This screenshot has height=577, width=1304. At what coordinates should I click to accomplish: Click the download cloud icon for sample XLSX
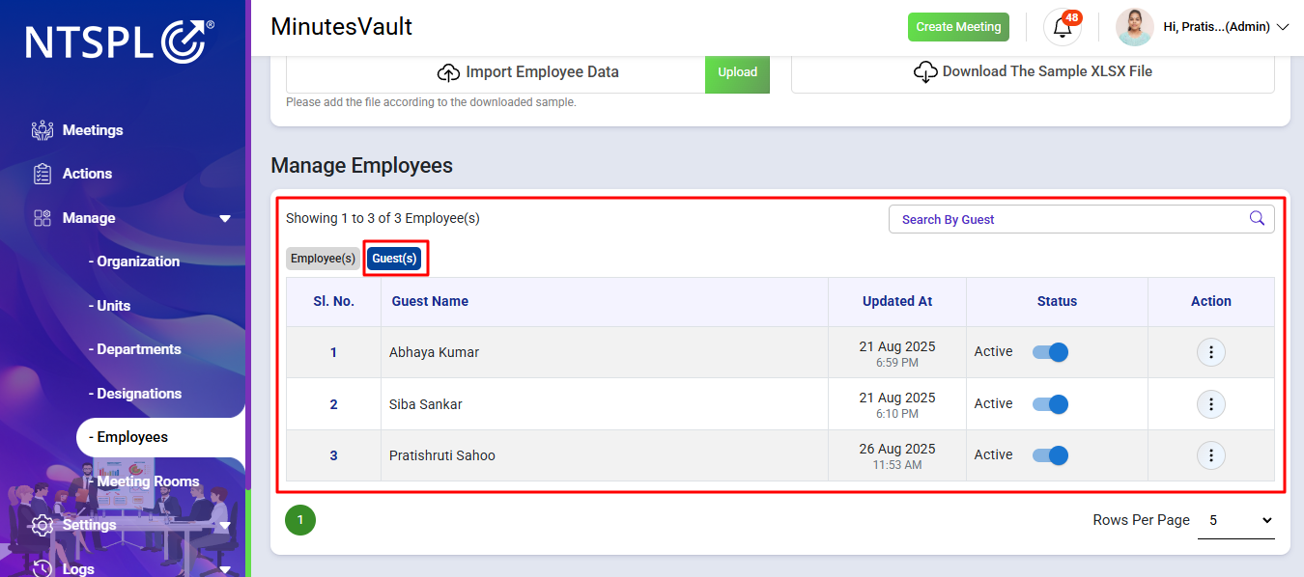click(925, 72)
